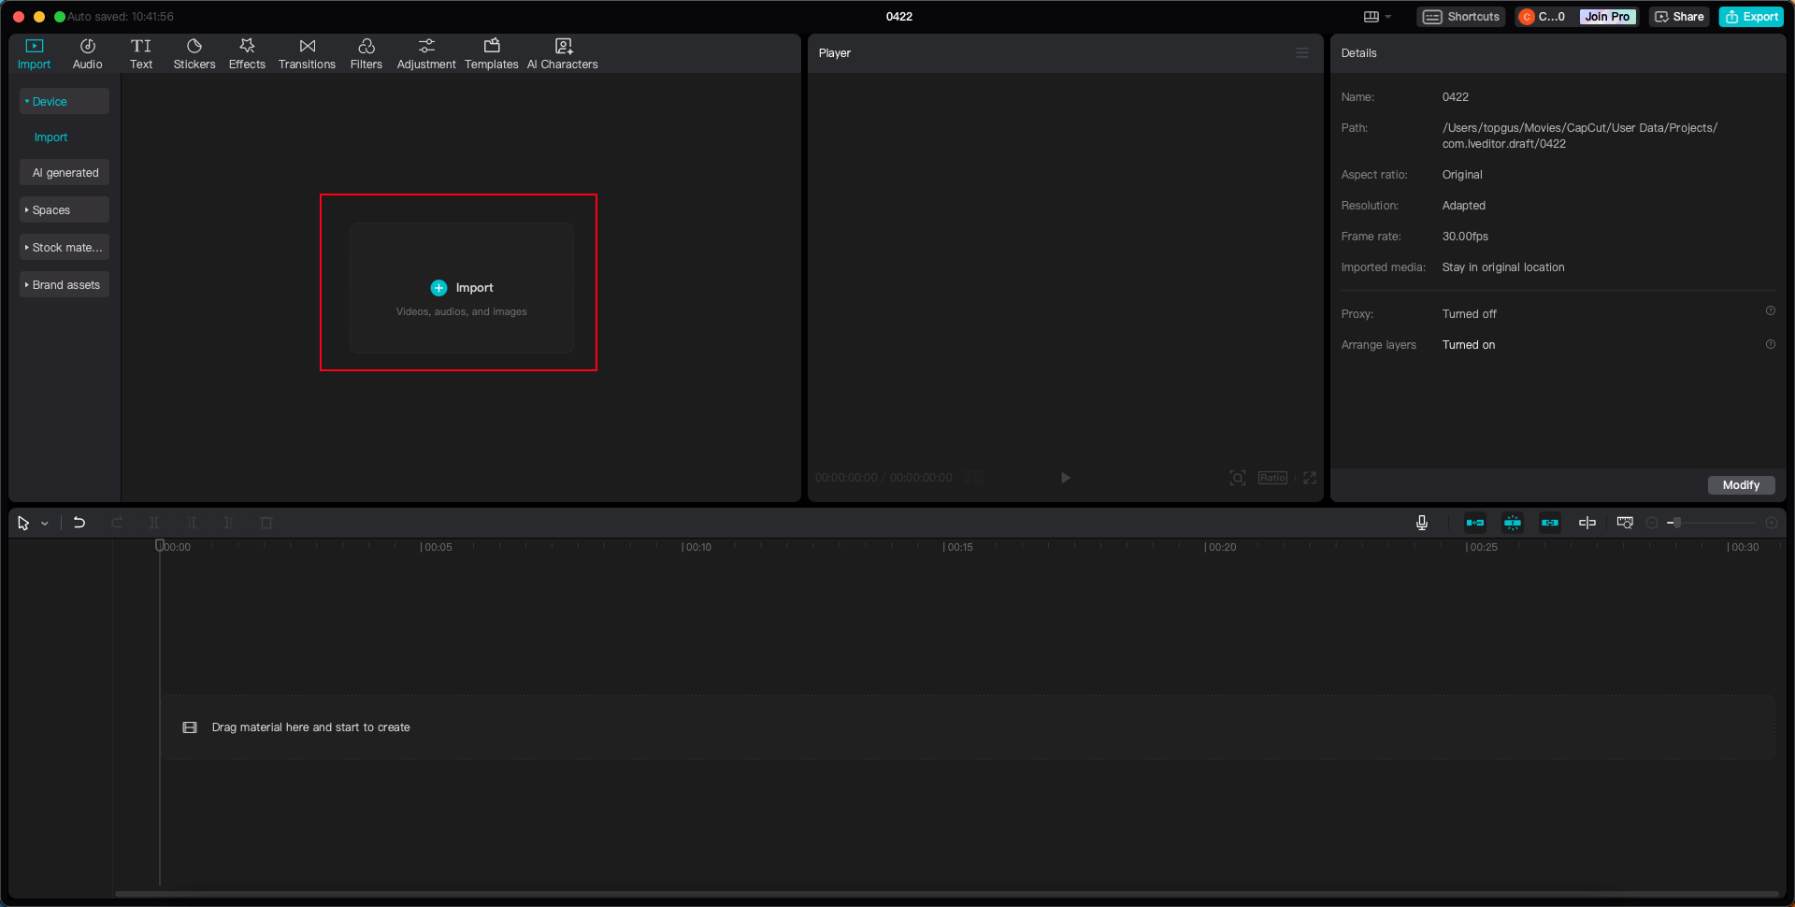Open the Ratio selector in Player

pos(1272,478)
